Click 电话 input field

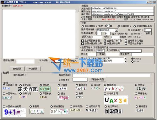(x=112, y=55)
